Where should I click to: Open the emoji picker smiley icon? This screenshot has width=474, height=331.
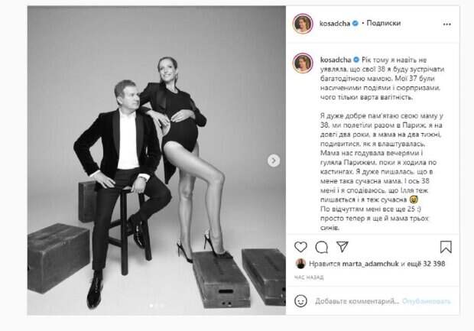[300, 301]
